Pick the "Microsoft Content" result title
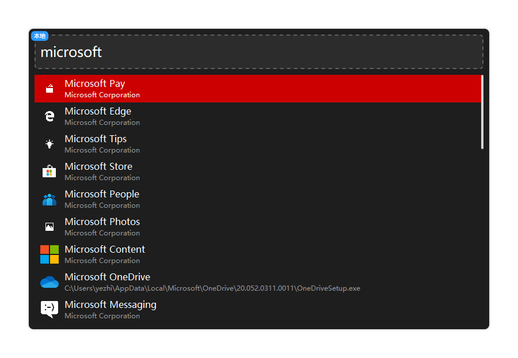 105,249
